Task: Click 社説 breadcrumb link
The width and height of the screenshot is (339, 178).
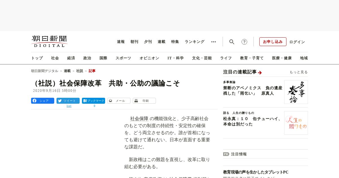Action: [80, 71]
